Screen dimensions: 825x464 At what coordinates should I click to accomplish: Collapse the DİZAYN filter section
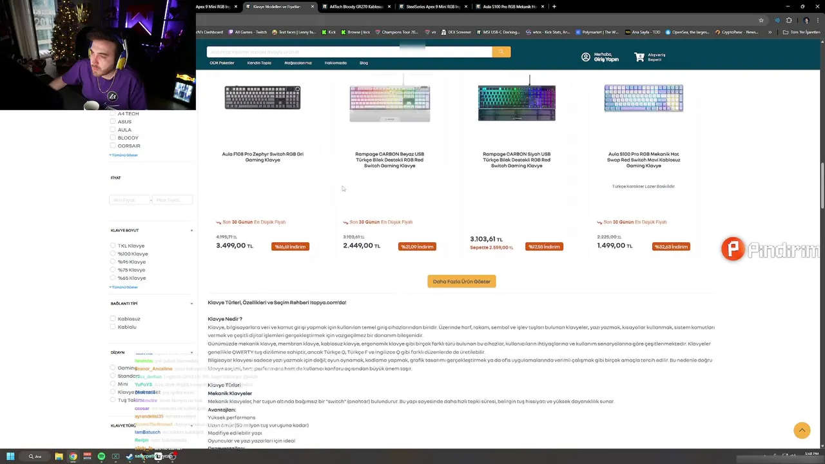191,353
